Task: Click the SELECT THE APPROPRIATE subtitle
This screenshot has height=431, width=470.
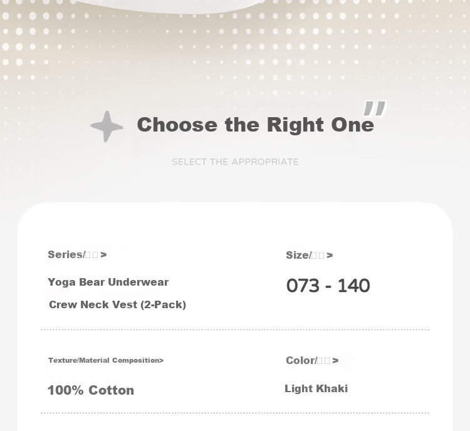Action: pyautogui.click(x=235, y=162)
